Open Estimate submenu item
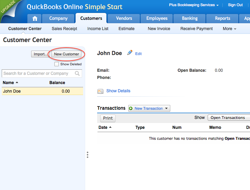The width and height of the screenshot is (250, 190). (127, 29)
